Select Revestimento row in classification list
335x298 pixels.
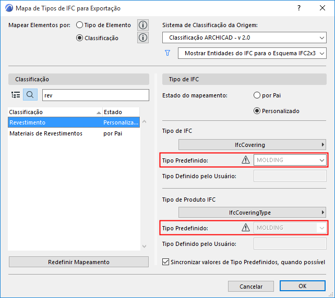52,122
